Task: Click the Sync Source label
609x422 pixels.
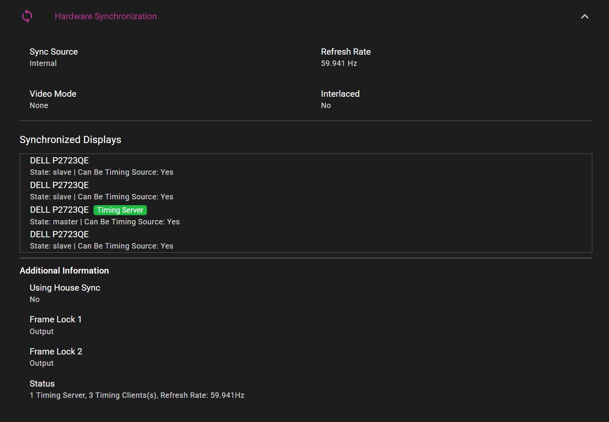Action: 53,52
